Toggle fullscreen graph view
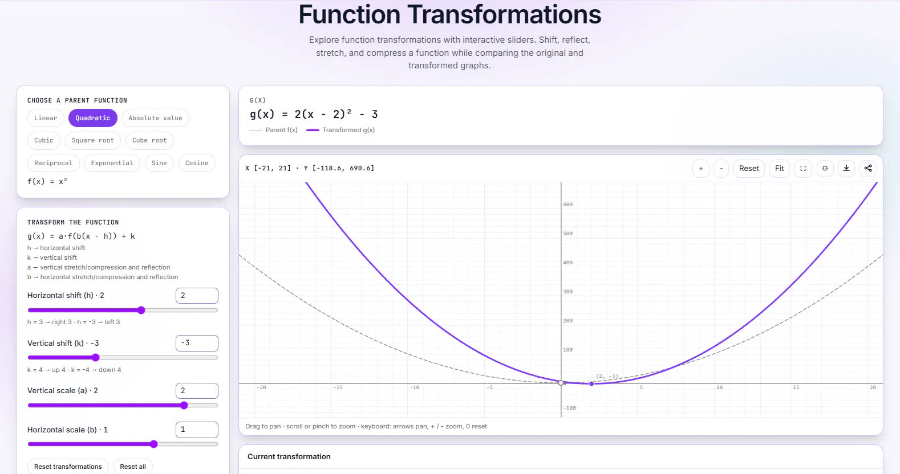Image resolution: width=900 pixels, height=474 pixels. point(803,169)
